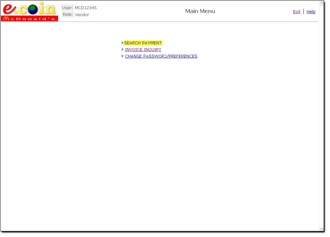The height and width of the screenshot is (237, 330).
Task: Click the vertical scrollbar track
Action: tap(321, 117)
